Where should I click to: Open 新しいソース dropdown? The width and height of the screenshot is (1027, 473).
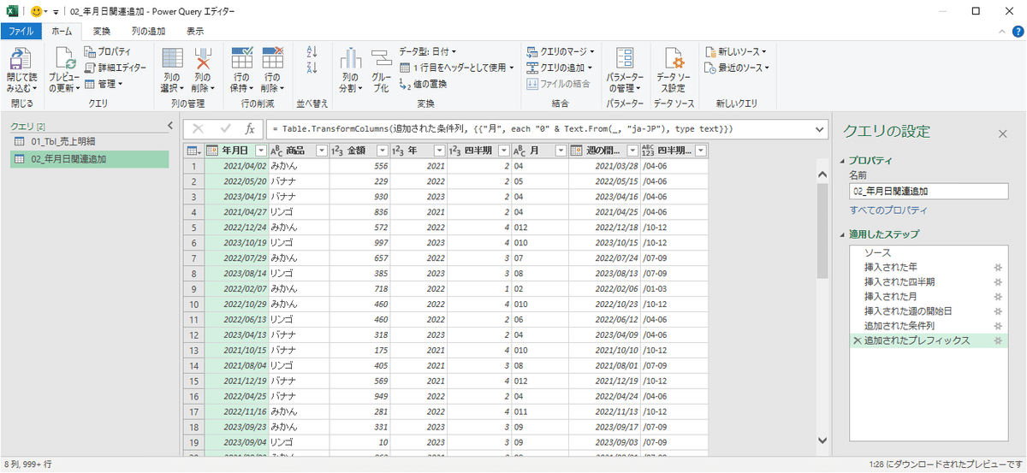point(735,51)
